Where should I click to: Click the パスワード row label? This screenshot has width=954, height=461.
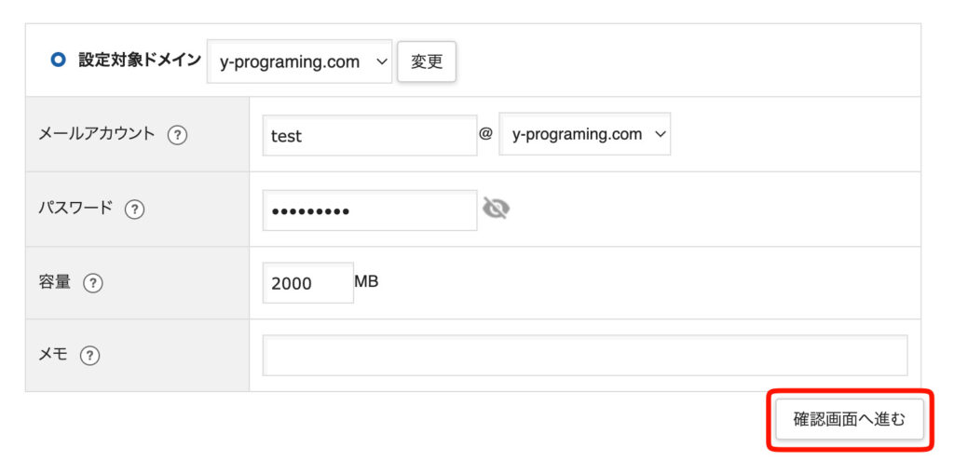tap(75, 209)
